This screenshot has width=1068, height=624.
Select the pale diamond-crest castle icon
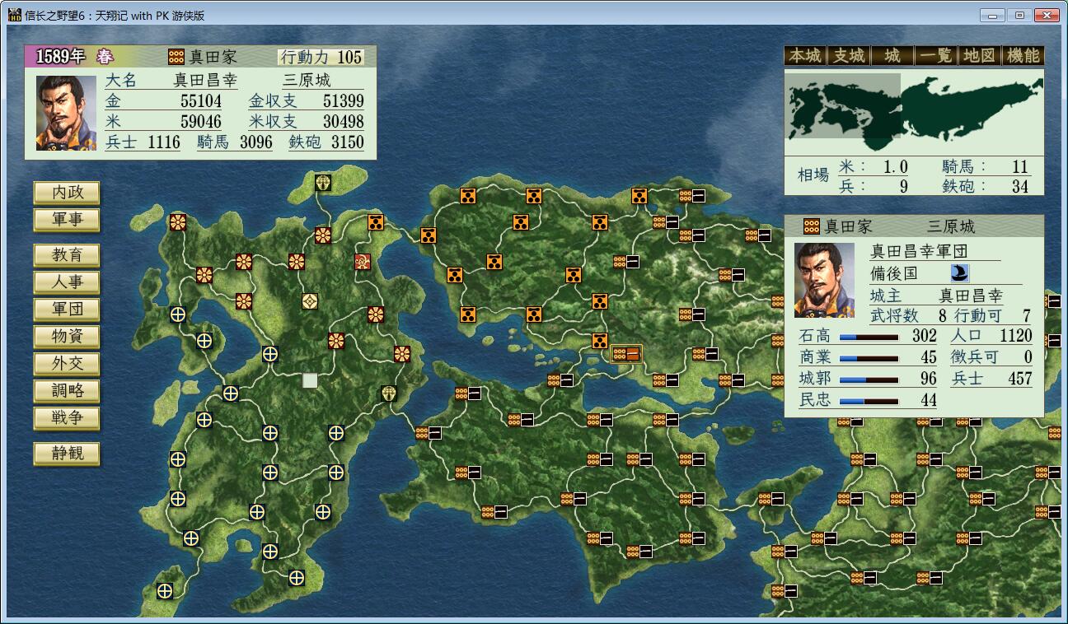310,301
